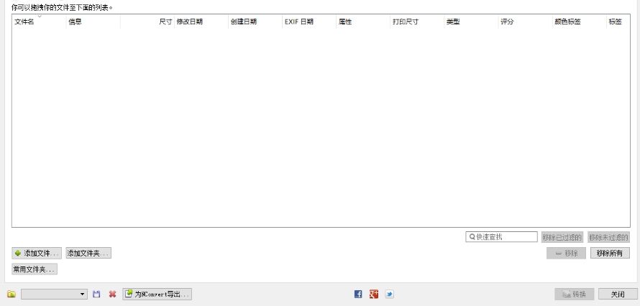Screen dimensions: 640x306
Task: Sort by 打印尺寸 column header
Action: [417, 22]
